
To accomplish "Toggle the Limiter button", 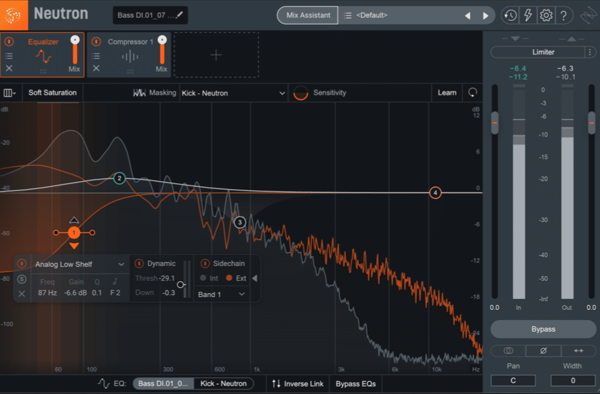I will 538,52.
